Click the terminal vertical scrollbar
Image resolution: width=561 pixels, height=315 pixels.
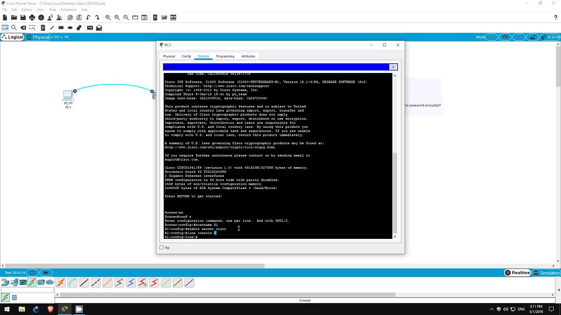(394, 192)
